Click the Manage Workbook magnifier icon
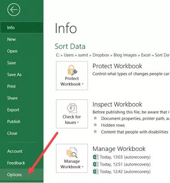The image size is (170, 183). click(72, 152)
